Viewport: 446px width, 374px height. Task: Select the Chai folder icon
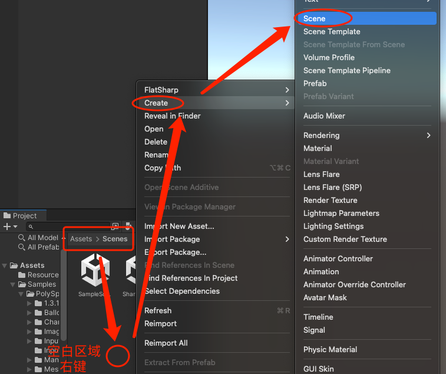pos(38,322)
